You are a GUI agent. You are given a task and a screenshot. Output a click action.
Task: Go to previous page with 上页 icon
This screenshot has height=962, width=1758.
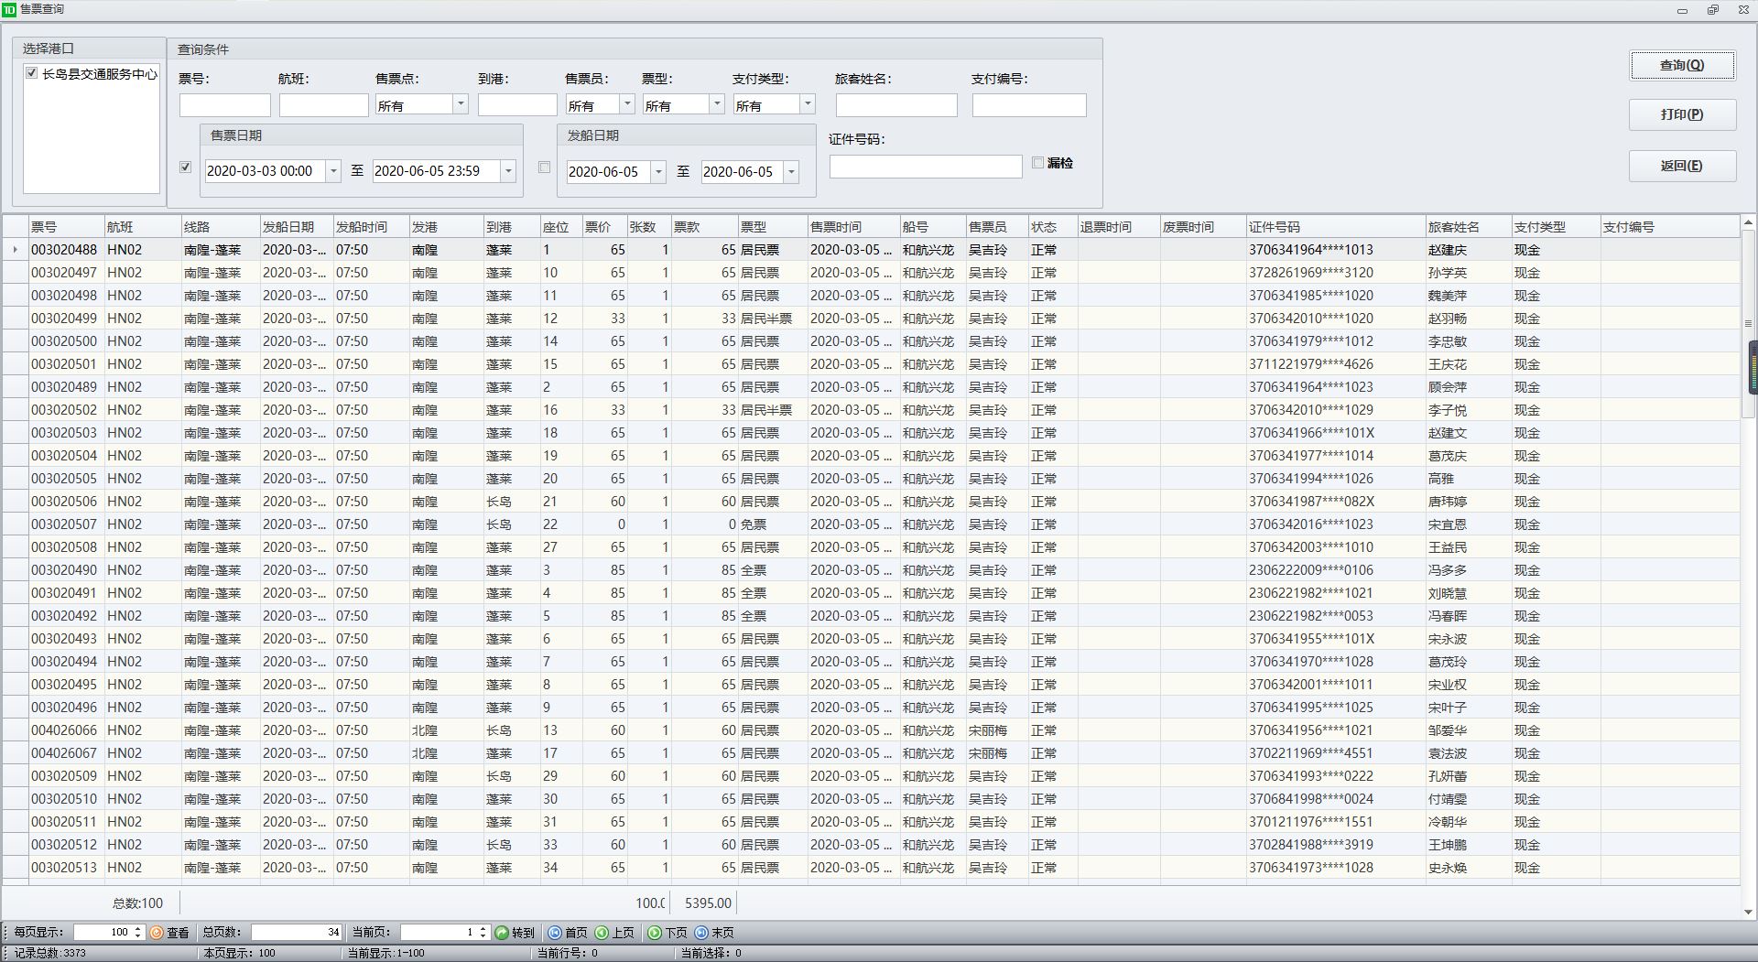(602, 933)
